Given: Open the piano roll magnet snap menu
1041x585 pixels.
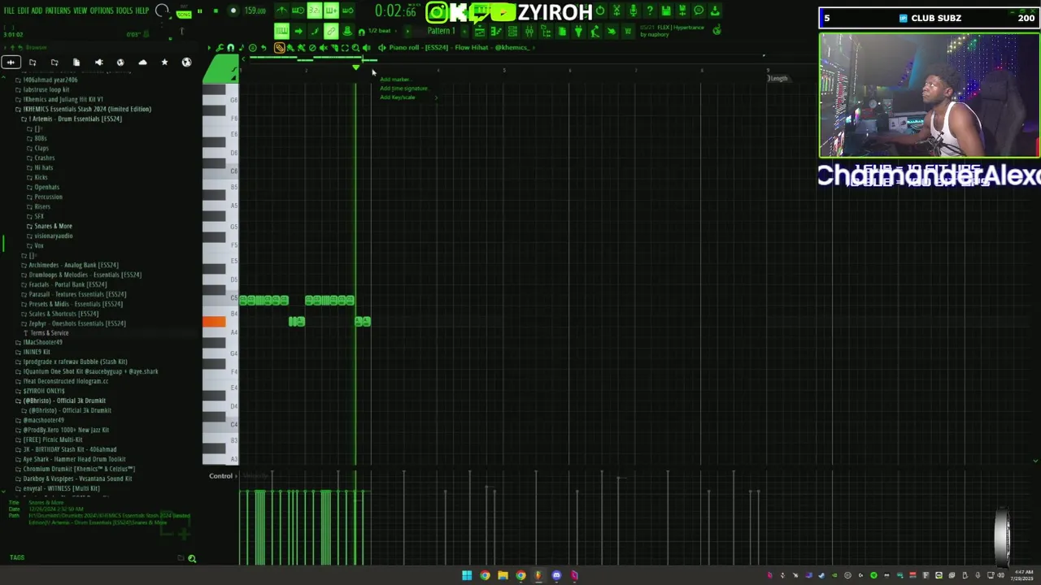Looking at the screenshot, I should coord(230,48).
